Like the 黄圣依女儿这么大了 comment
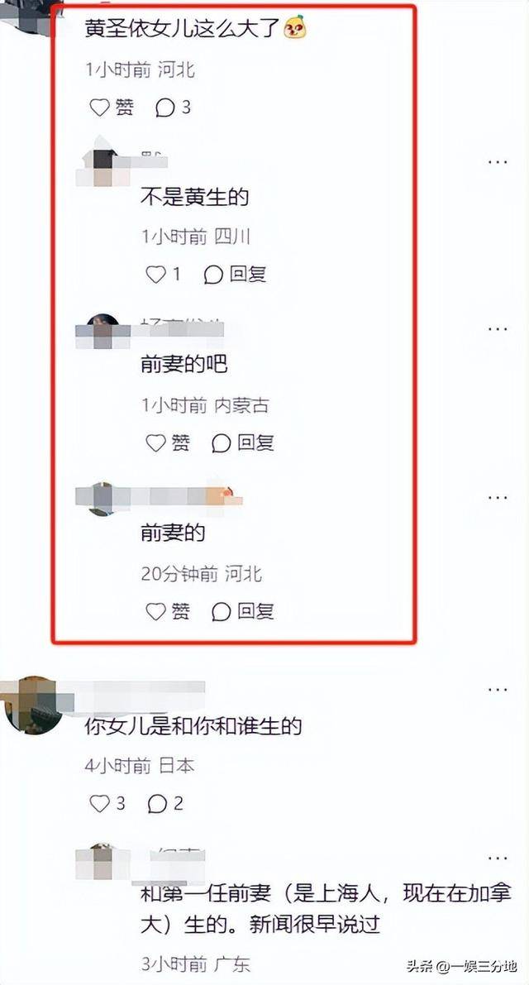529x985 pixels. [112, 108]
